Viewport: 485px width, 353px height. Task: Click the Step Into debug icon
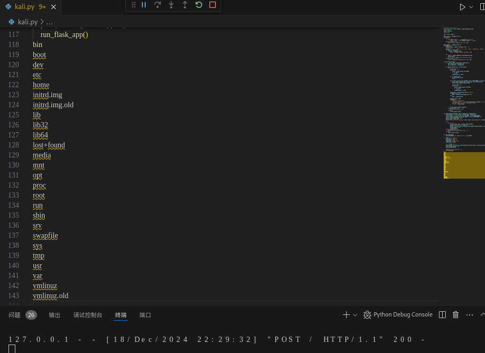click(x=171, y=5)
